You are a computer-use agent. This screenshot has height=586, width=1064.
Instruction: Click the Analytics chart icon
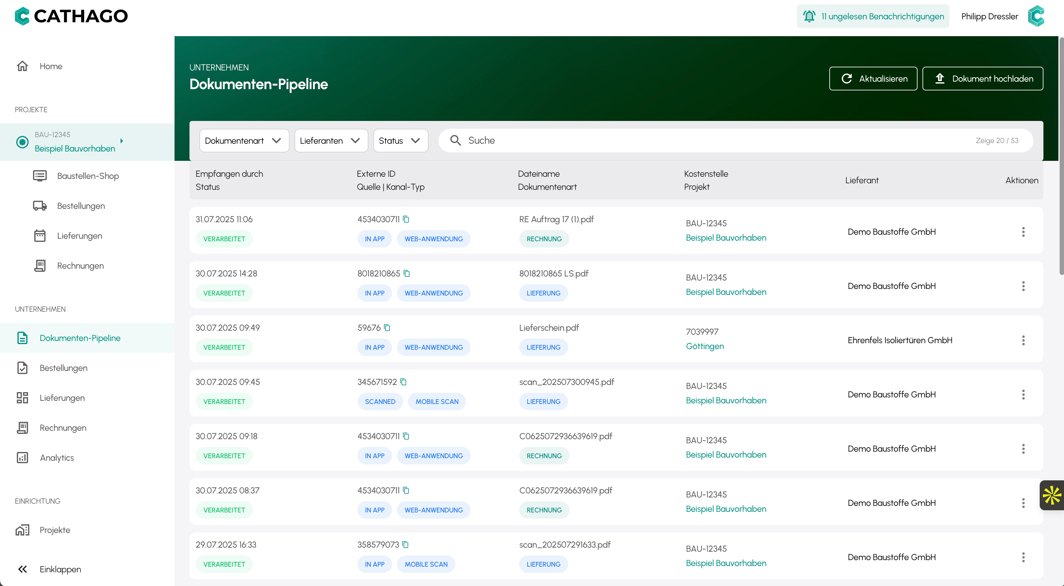pyautogui.click(x=22, y=458)
